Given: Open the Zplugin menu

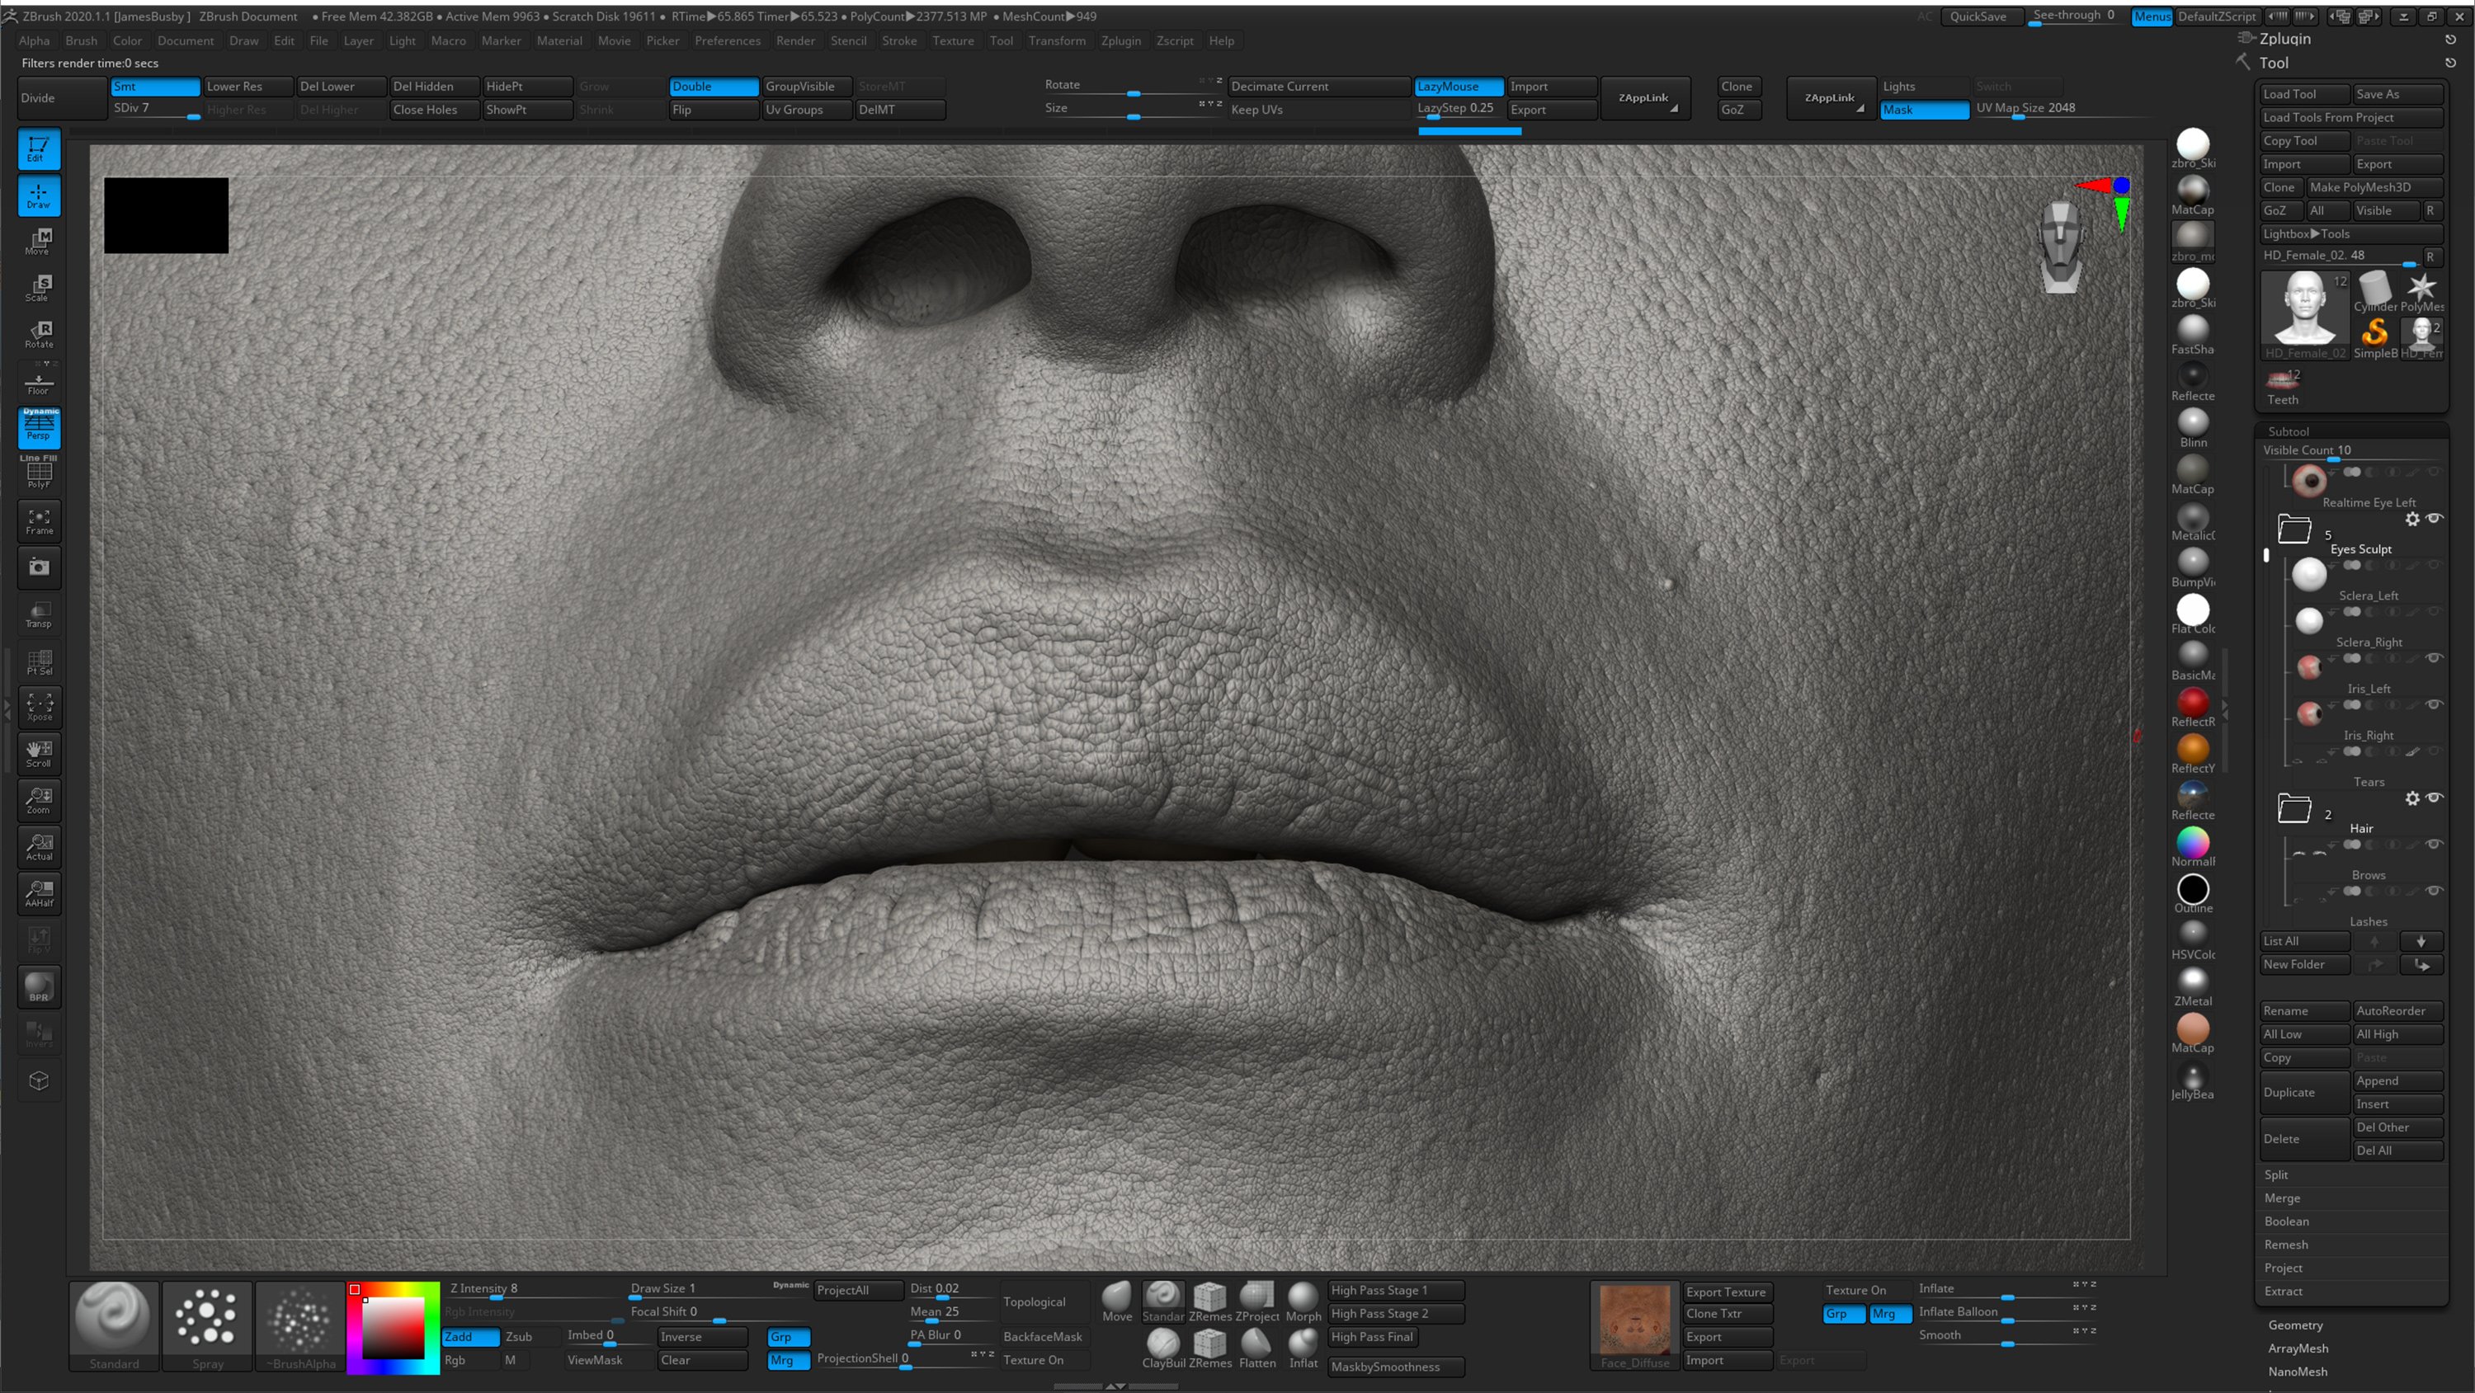Looking at the screenshot, I should (1121, 40).
